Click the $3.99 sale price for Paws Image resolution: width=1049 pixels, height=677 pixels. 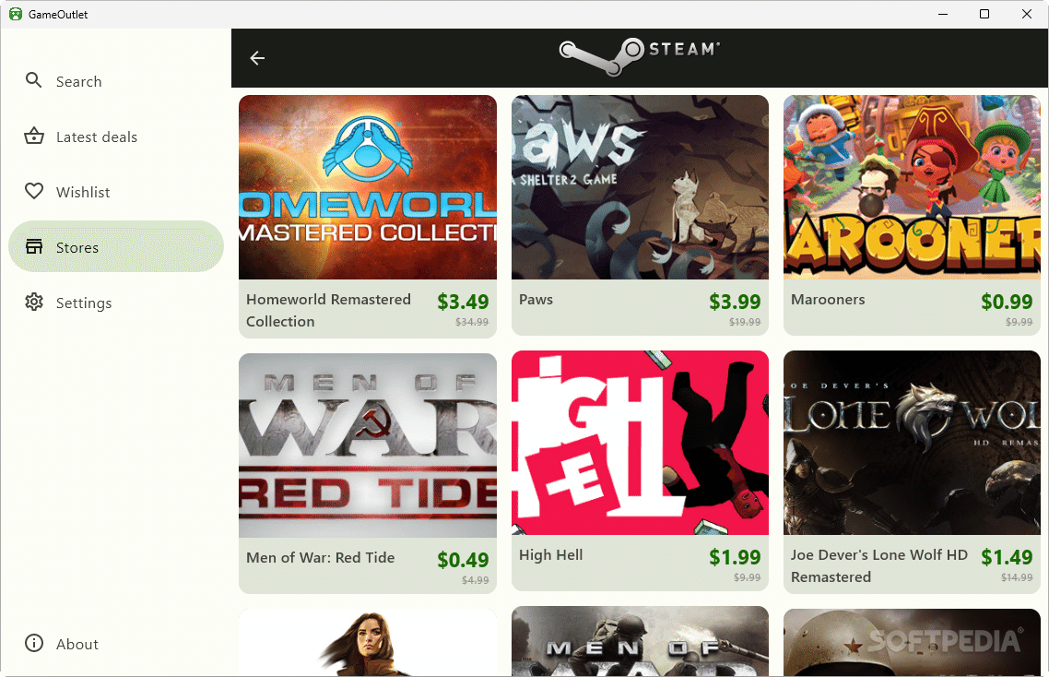[735, 302]
